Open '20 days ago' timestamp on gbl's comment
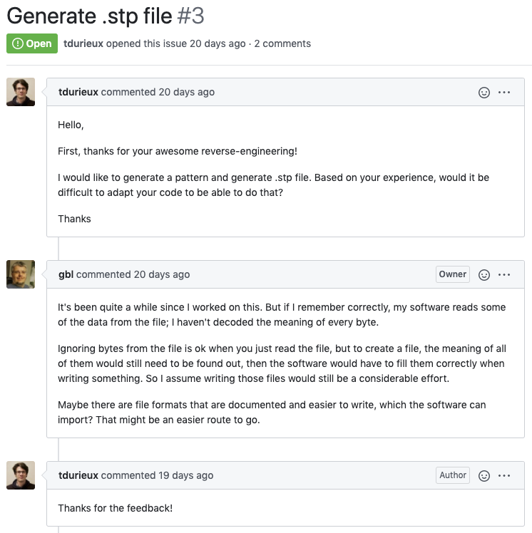The width and height of the screenshot is (532, 533). click(x=162, y=274)
